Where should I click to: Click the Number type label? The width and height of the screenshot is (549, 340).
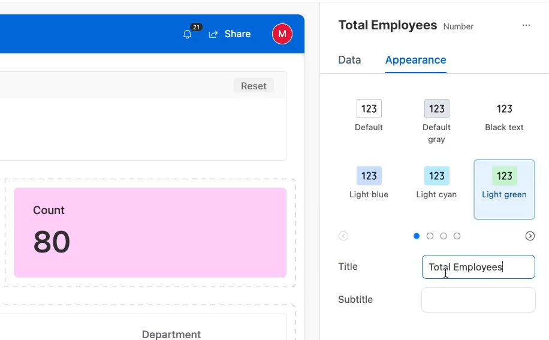(458, 26)
